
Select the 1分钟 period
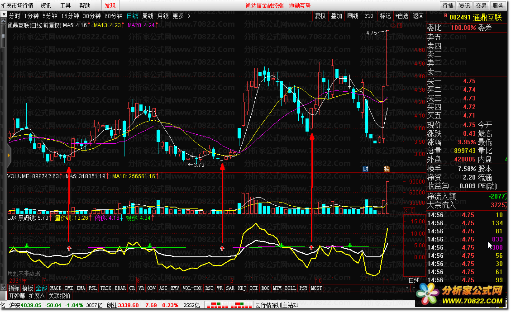(x=31, y=16)
